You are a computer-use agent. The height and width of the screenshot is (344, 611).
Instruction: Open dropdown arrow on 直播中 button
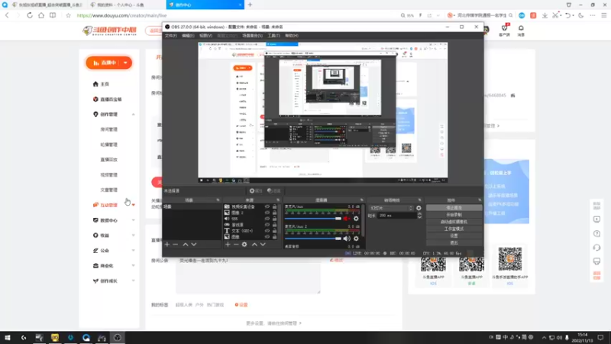(125, 63)
